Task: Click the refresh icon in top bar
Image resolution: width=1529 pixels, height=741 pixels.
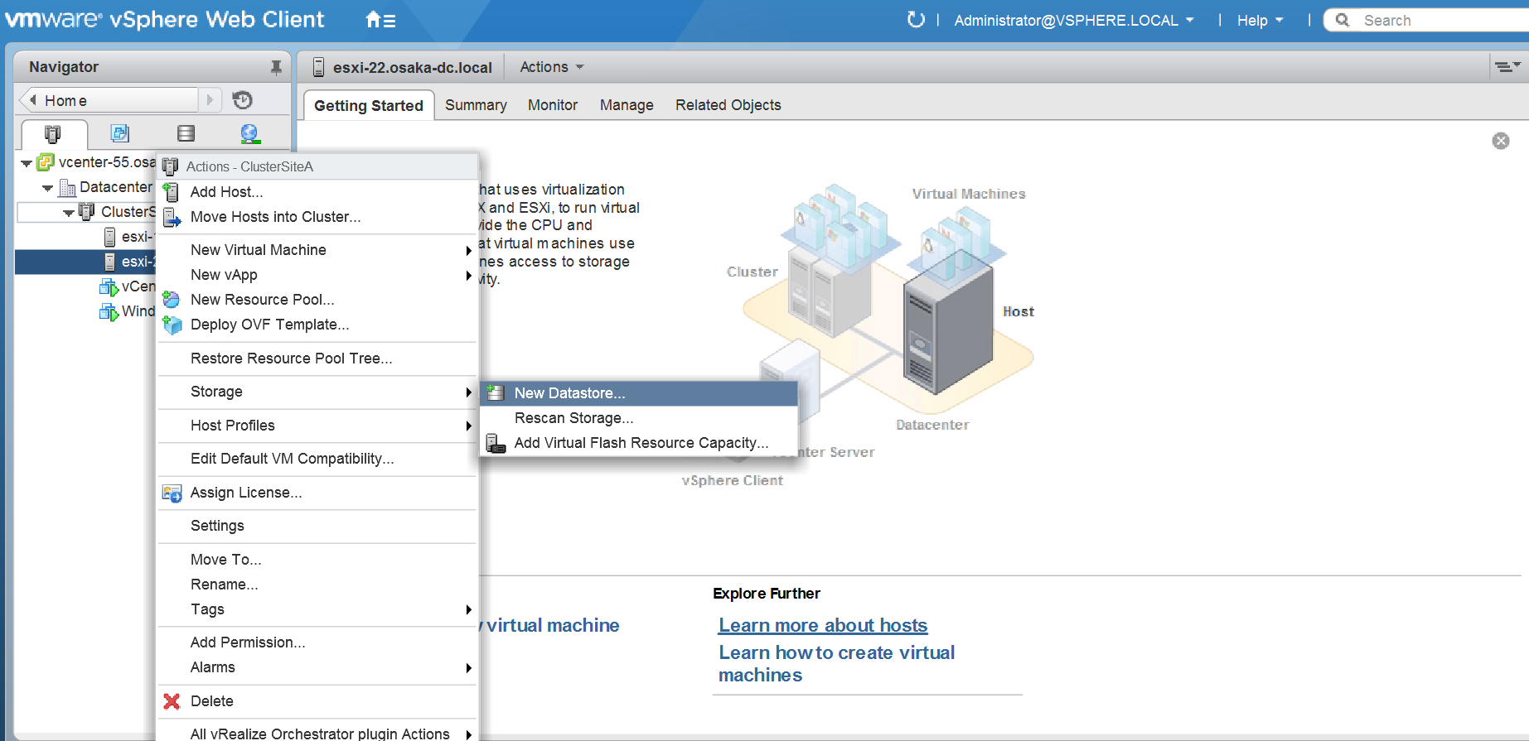Action: click(x=915, y=20)
